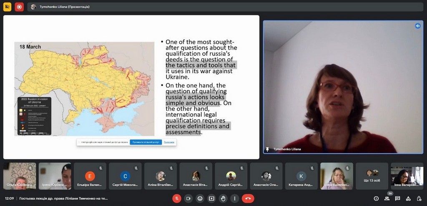Viewport: 427px width, 206px height.
Task: Select Ельвіра's participant tile
Action: 90,176
